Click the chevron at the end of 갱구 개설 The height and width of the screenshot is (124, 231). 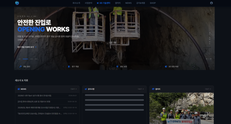pos(111,66)
